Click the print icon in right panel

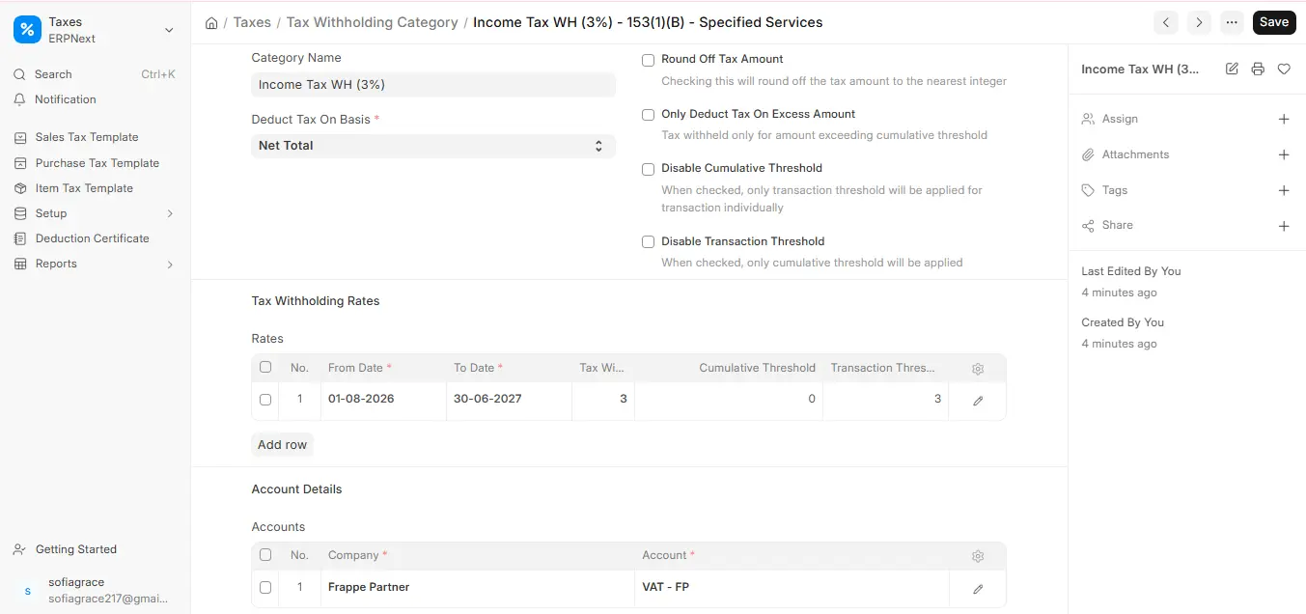1258,70
